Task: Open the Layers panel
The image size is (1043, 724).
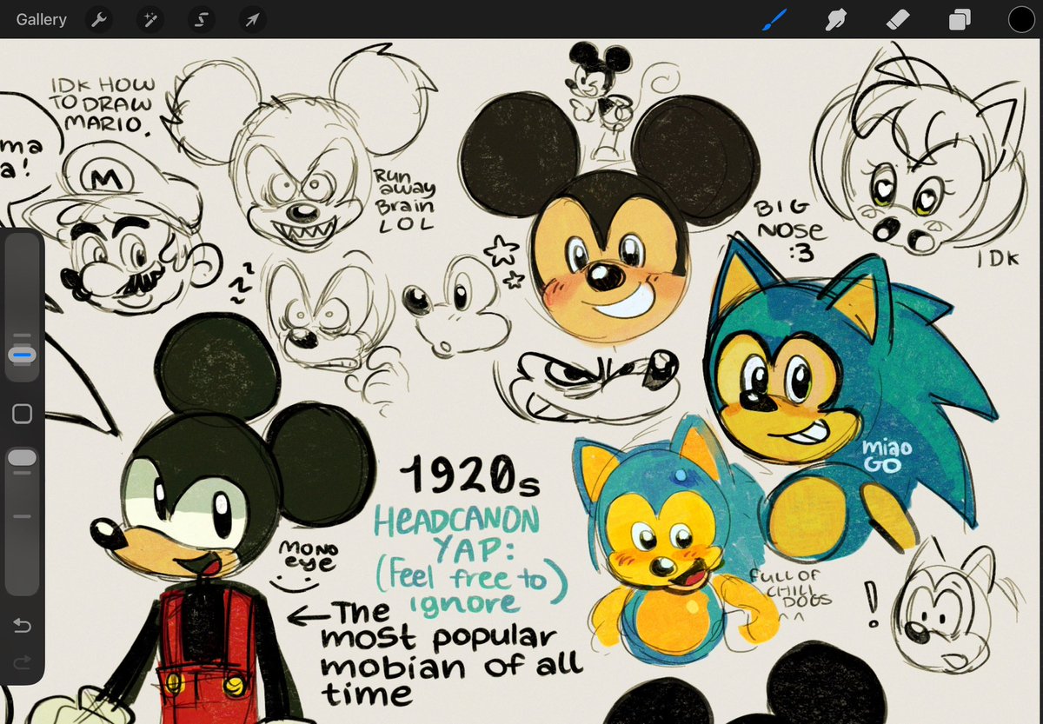Action: (960, 19)
